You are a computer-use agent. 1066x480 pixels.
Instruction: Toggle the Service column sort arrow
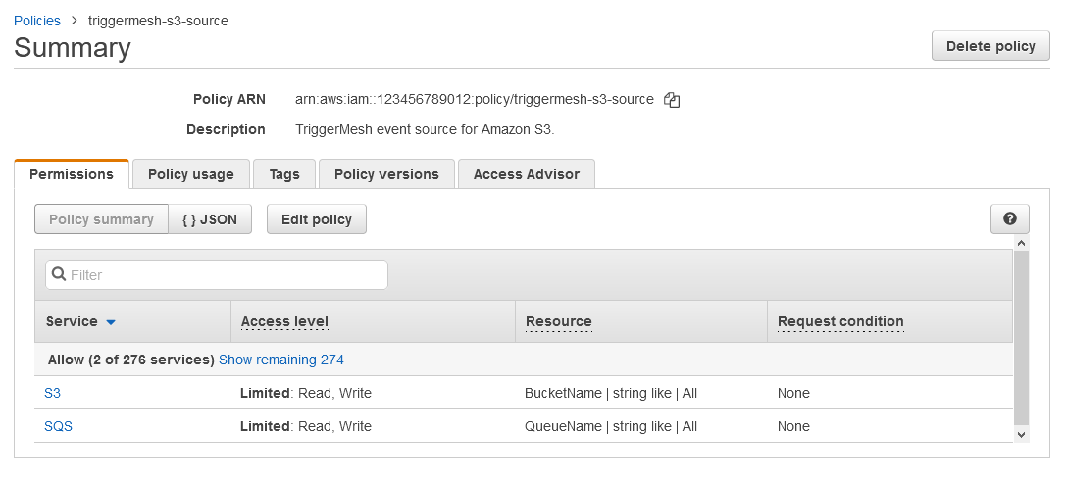click(111, 322)
